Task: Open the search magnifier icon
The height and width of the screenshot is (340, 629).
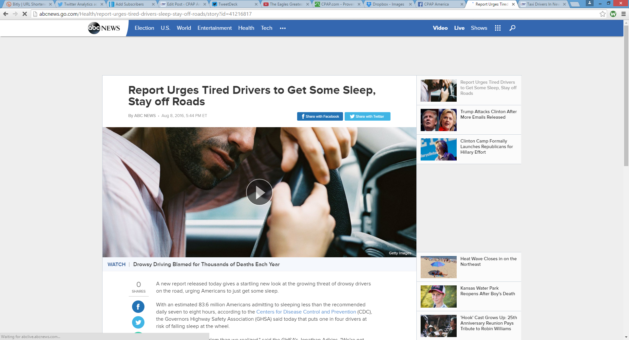Action: 512,28
